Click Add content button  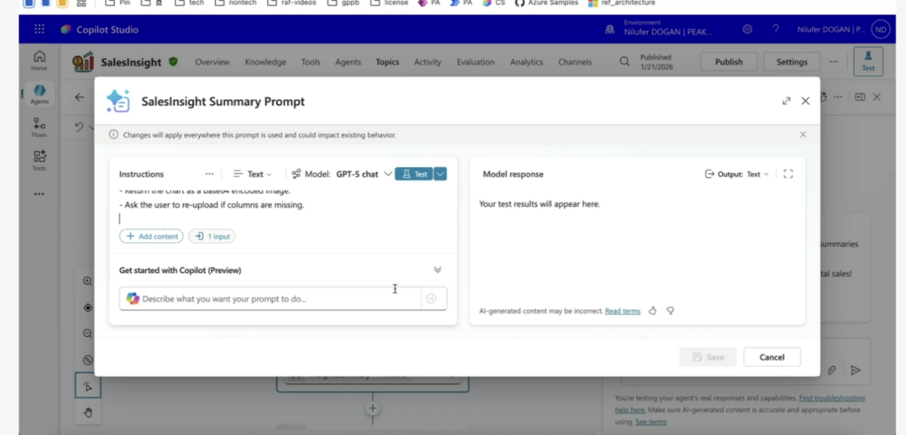click(151, 236)
